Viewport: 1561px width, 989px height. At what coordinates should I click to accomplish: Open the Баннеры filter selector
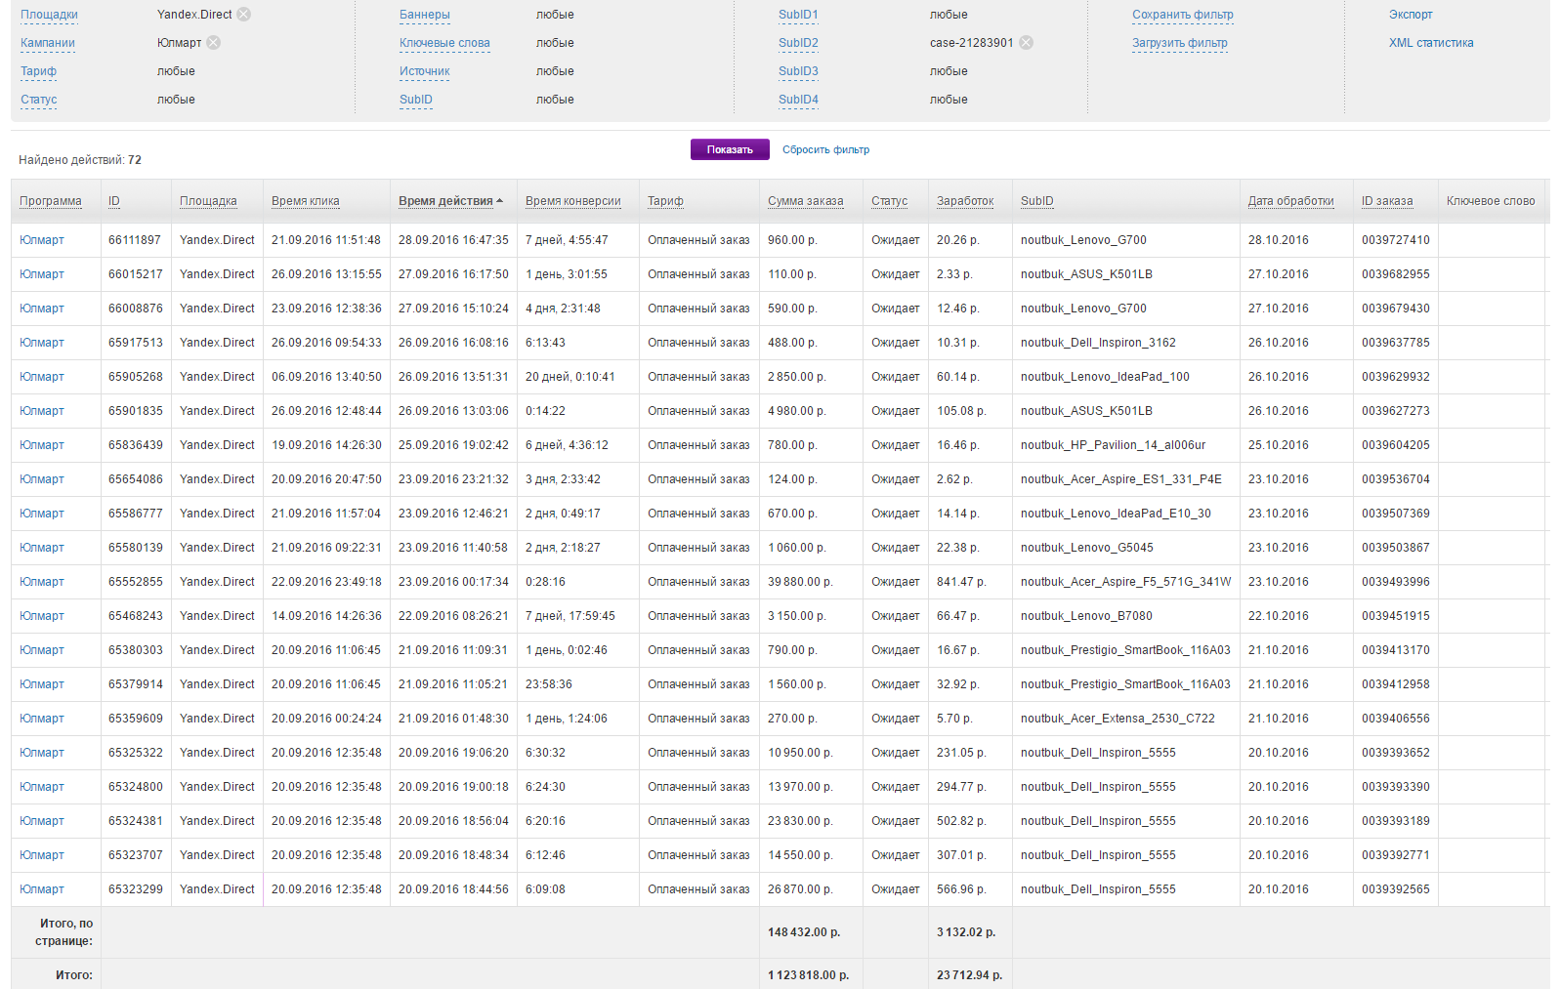coord(425,15)
